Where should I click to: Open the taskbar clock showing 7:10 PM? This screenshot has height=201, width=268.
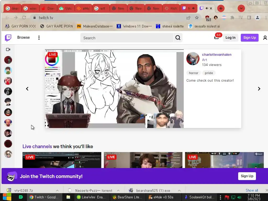(x=254, y=197)
